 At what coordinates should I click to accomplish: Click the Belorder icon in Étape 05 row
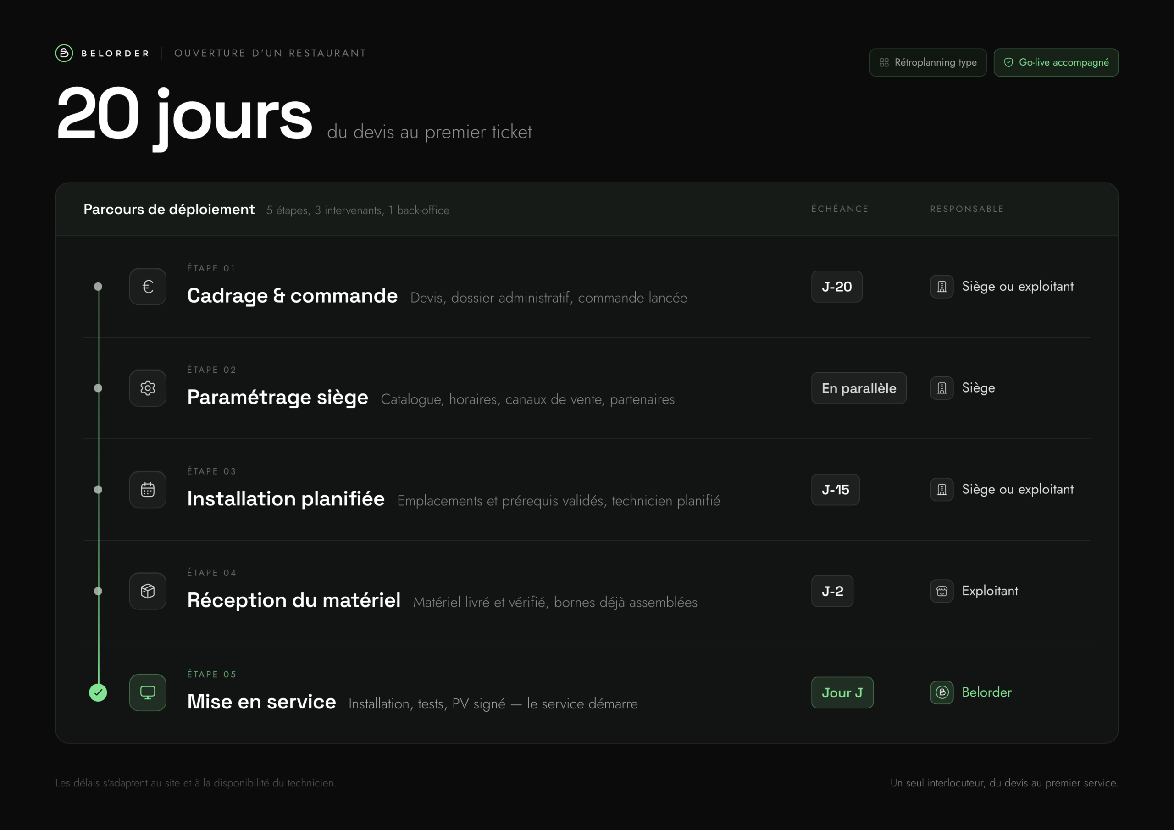(942, 692)
